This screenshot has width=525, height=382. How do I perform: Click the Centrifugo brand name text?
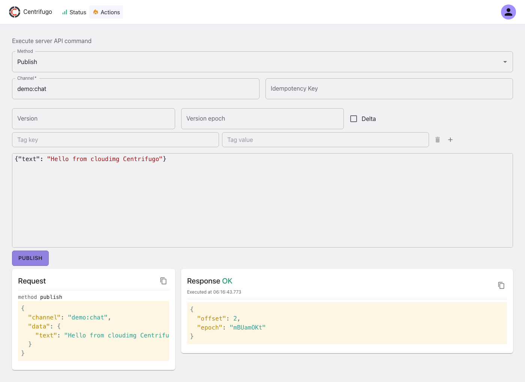pos(37,12)
